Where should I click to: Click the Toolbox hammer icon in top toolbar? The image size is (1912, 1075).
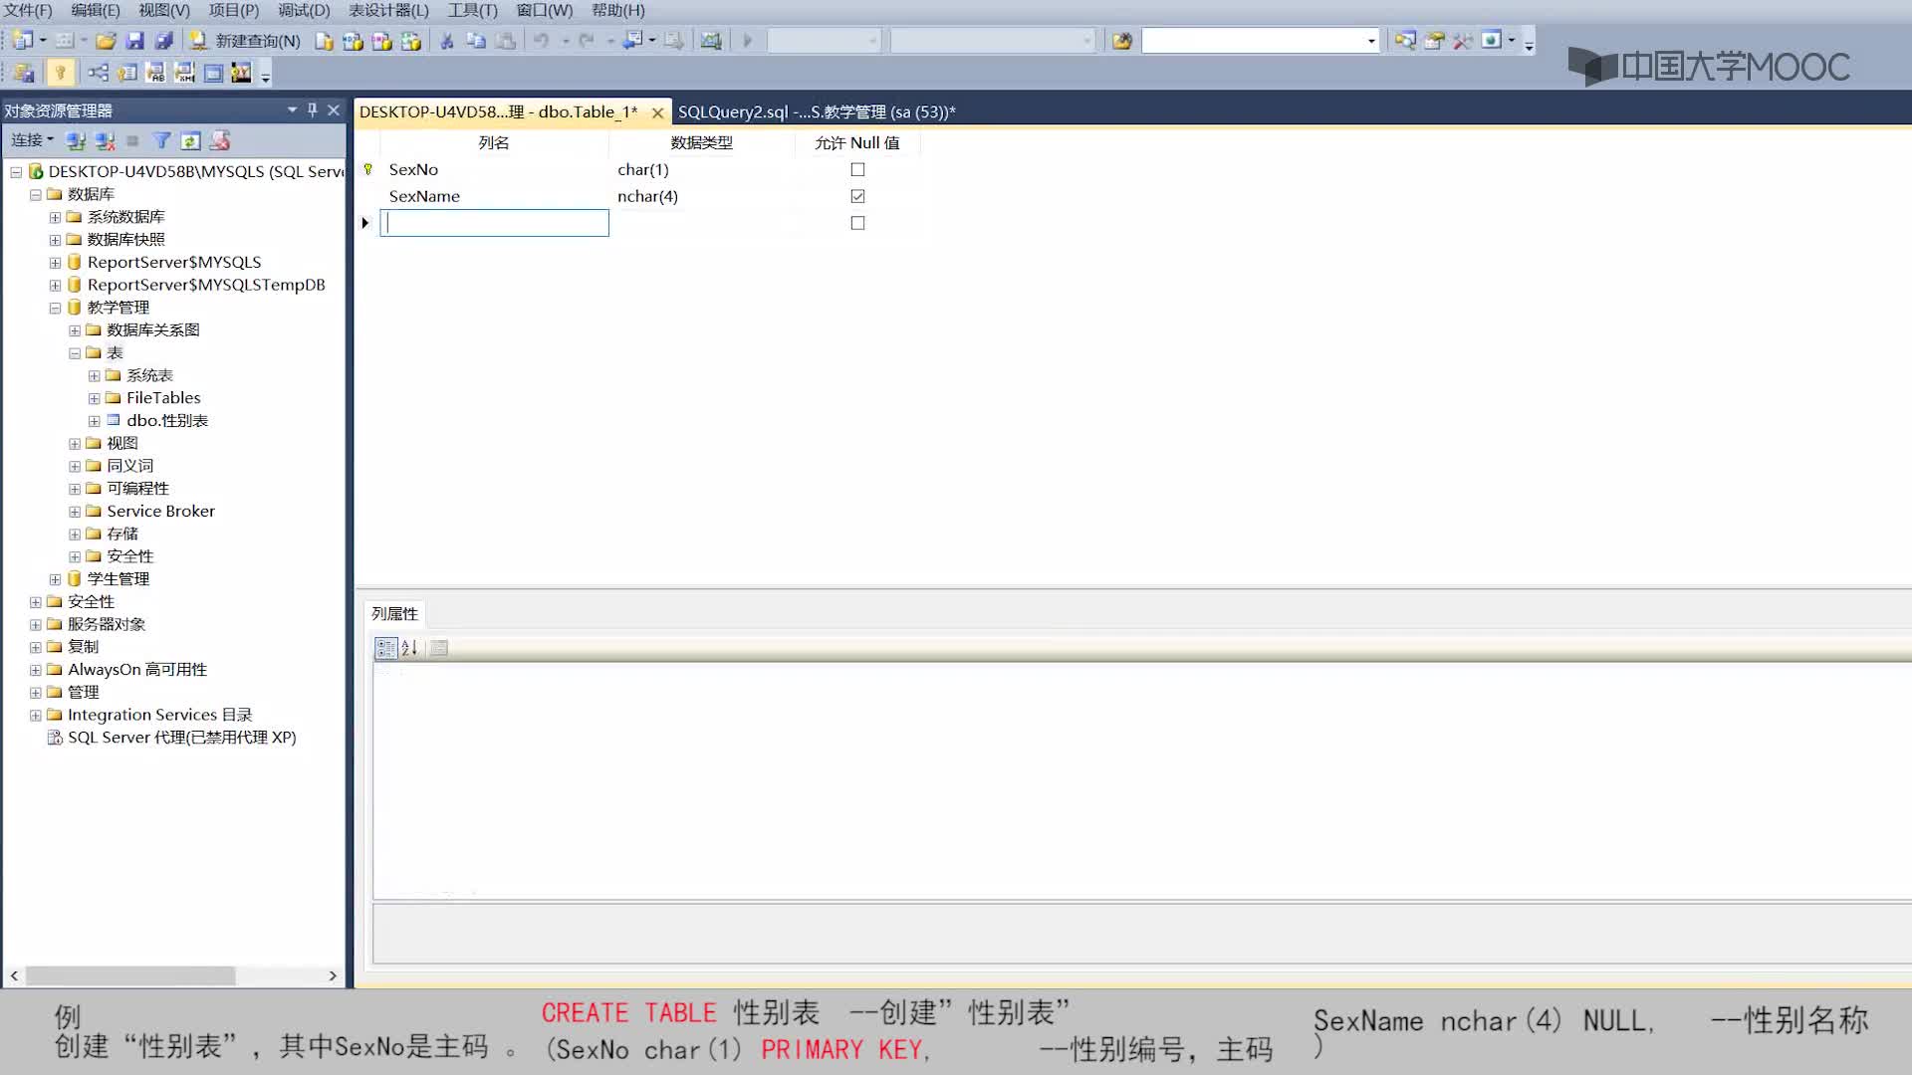coord(1463,41)
